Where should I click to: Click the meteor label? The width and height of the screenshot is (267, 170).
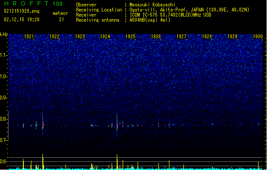[x=60, y=13]
